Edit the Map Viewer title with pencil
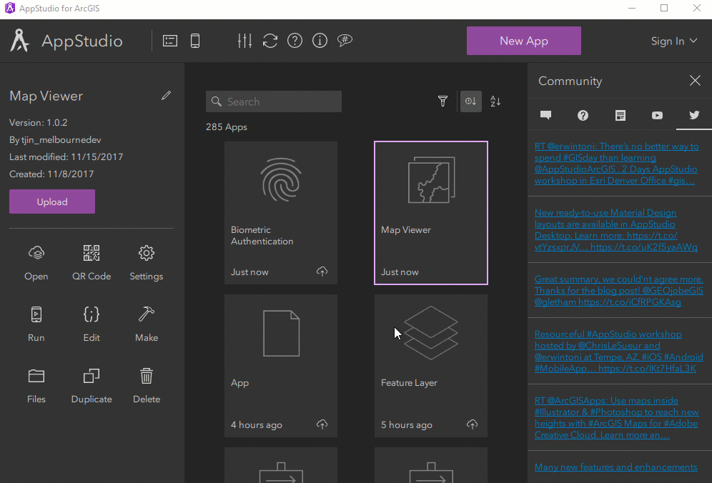The height and width of the screenshot is (483, 712). tap(166, 95)
